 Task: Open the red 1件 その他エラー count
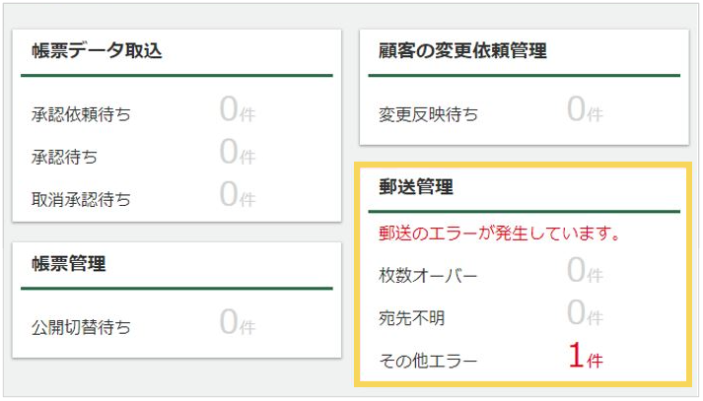(585, 357)
